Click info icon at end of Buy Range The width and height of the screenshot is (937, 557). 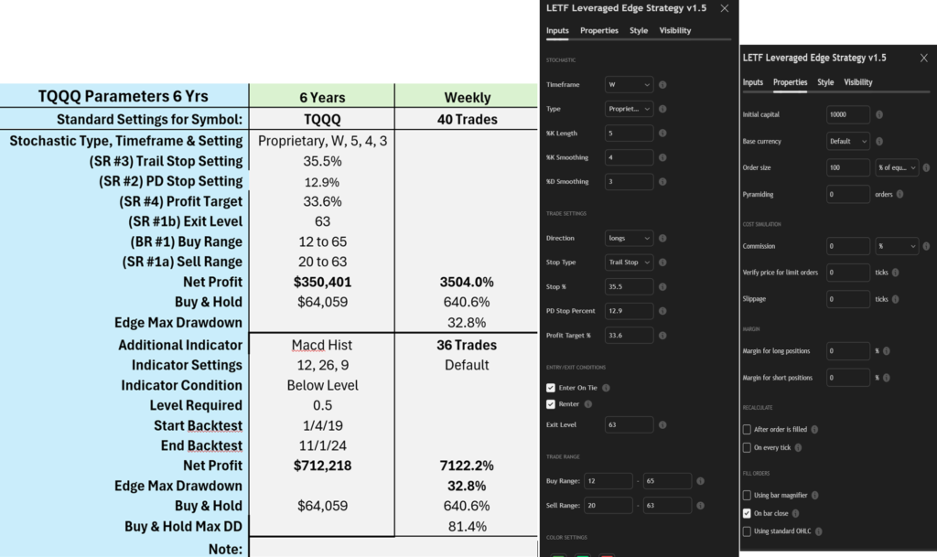click(x=700, y=481)
